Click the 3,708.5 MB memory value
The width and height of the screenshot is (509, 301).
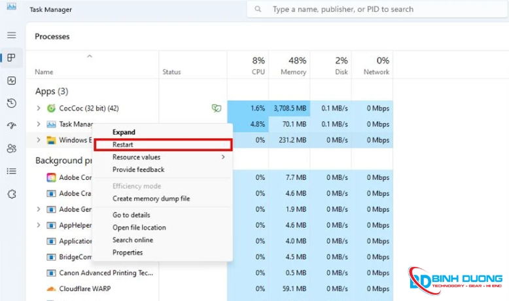tap(290, 108)
